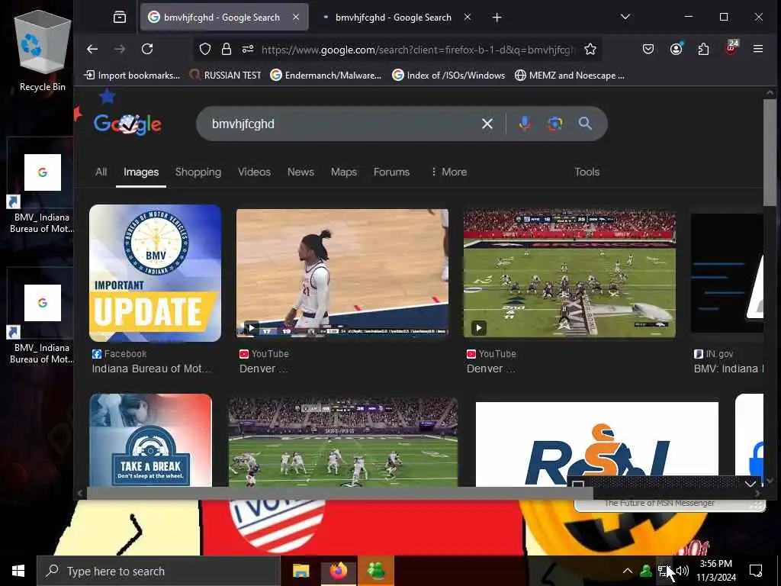Image resolution: width=781 pixels, height=586 pixels.
Task: Switch to Maps results
Action: [344, 172]
